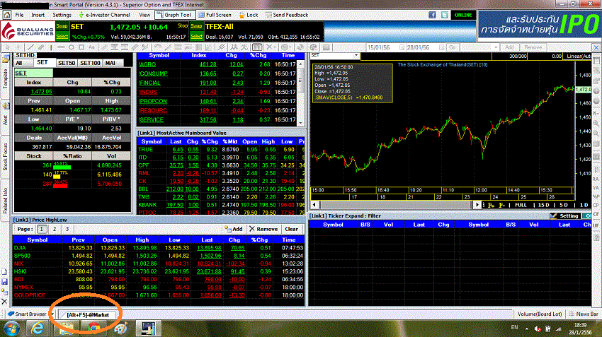Open the monitor app in taskbar
The width and height of the screenshot is (602, 337).
(x=148, y=329)
